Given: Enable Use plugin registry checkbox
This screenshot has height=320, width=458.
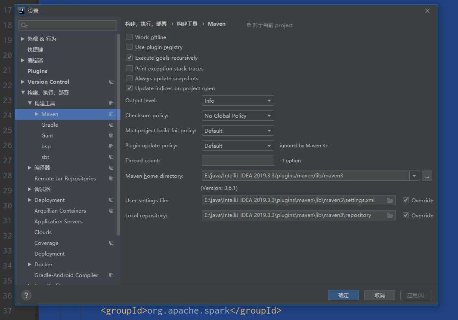Looking at the screenshot, I should click(130, 47).
